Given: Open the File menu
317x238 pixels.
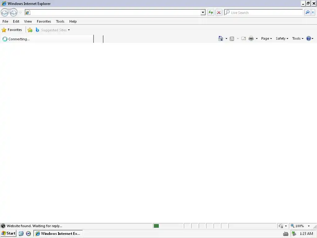Looking at the screenshot, I should tap(5, 21).
